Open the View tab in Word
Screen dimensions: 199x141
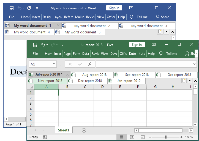[100, 17]
